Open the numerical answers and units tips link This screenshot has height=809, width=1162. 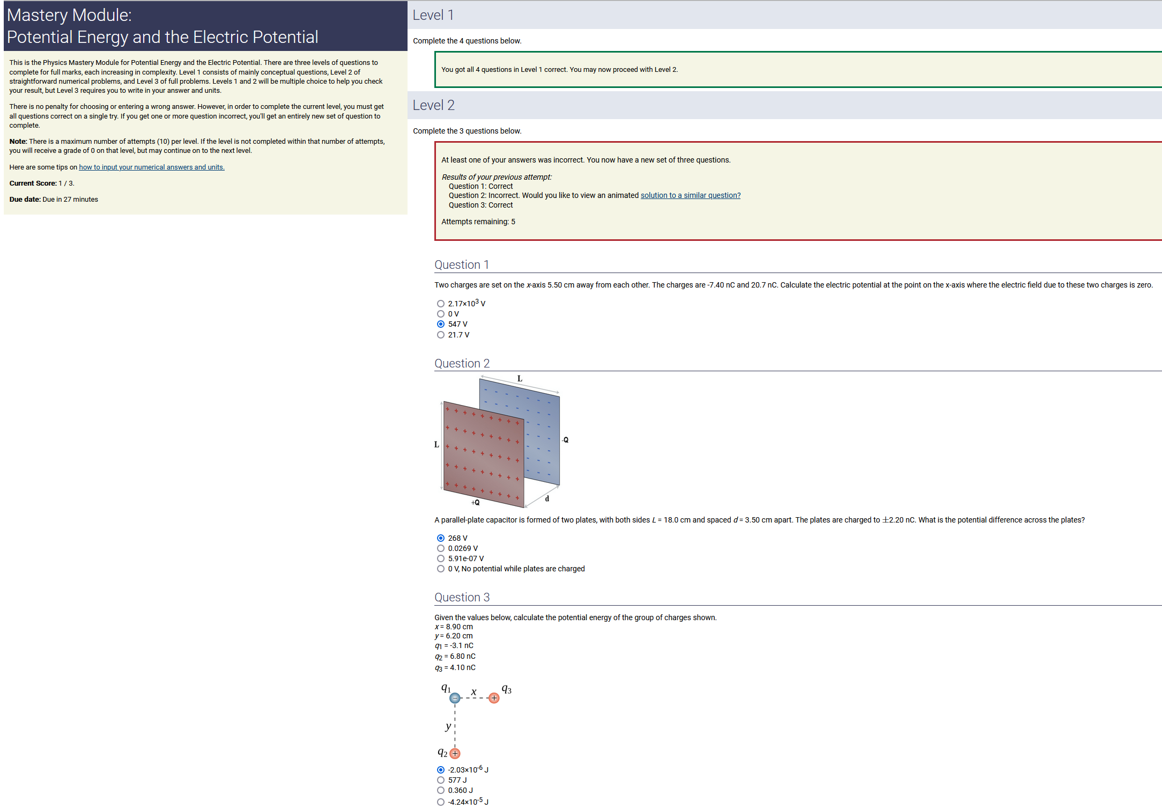click(x=152, y=167)
